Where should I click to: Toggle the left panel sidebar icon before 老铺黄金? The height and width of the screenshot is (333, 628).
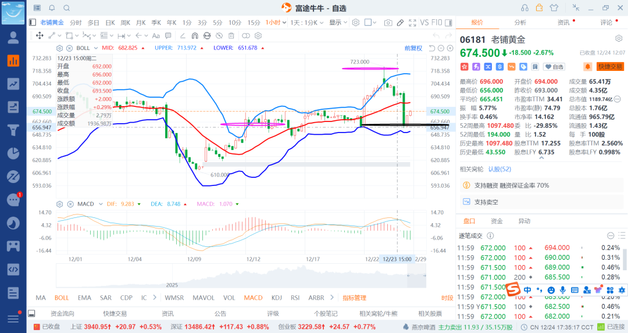coord(33,23)
